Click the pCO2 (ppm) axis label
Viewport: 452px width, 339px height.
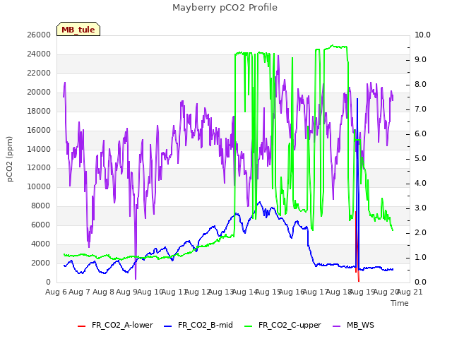point(10,159)
